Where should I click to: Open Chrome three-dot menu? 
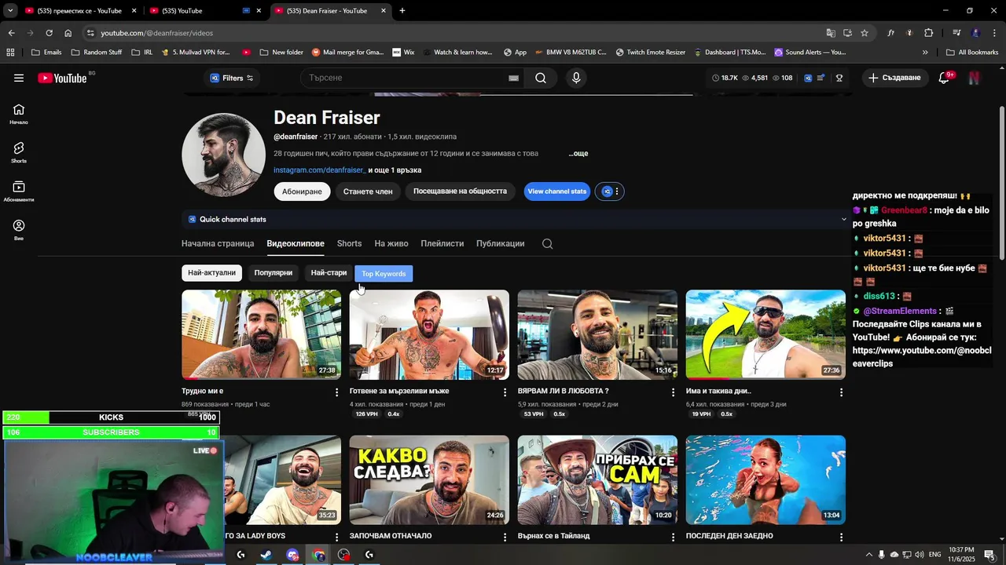coord(995,33)
